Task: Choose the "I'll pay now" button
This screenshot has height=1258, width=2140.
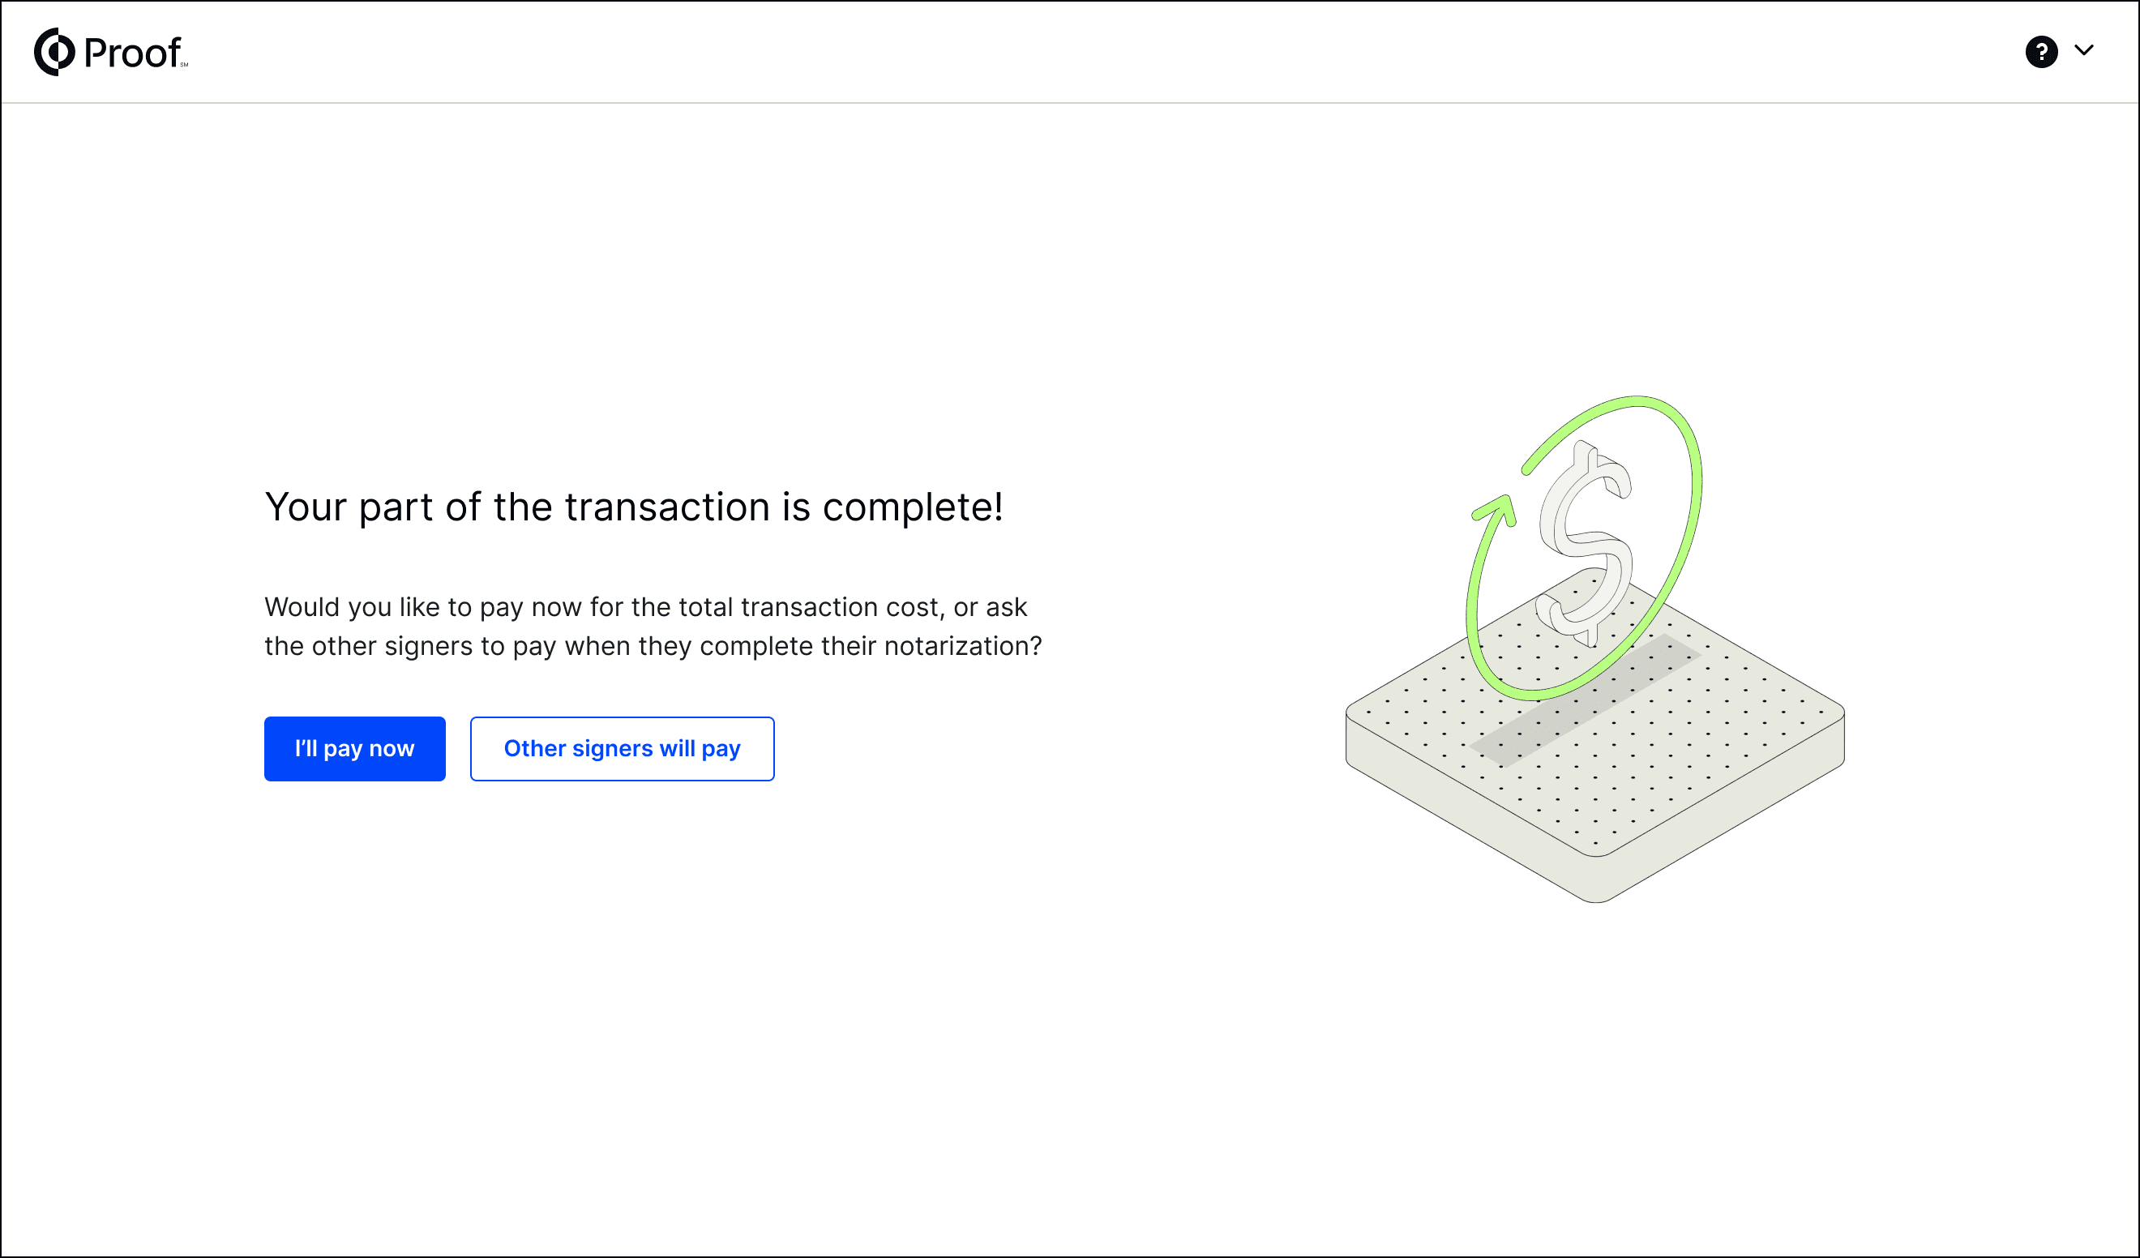Action: [354, 748]
